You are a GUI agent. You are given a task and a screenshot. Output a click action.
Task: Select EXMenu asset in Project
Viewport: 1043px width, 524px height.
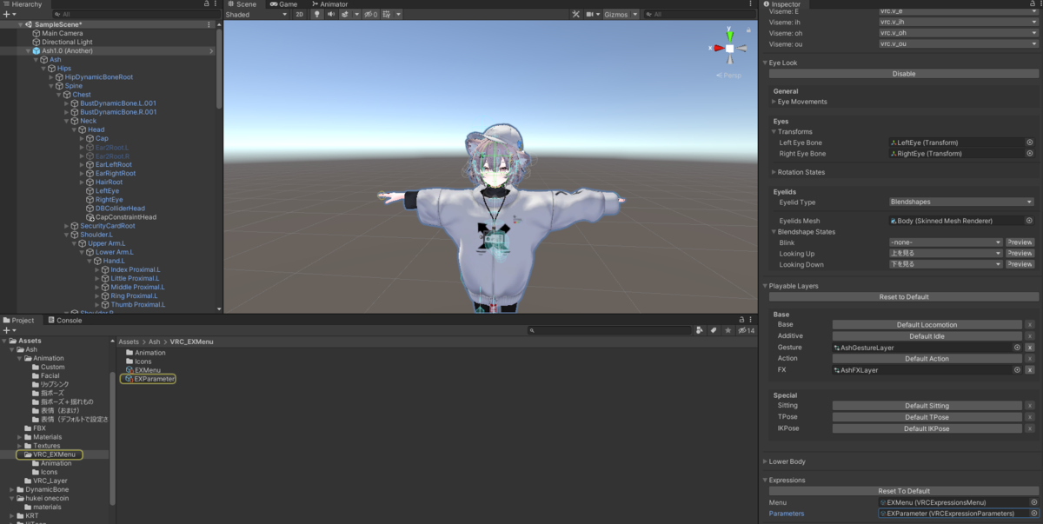[143, 370]
